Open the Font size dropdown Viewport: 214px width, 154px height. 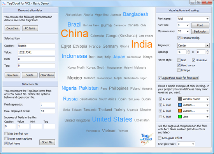(x=188, y=25)
